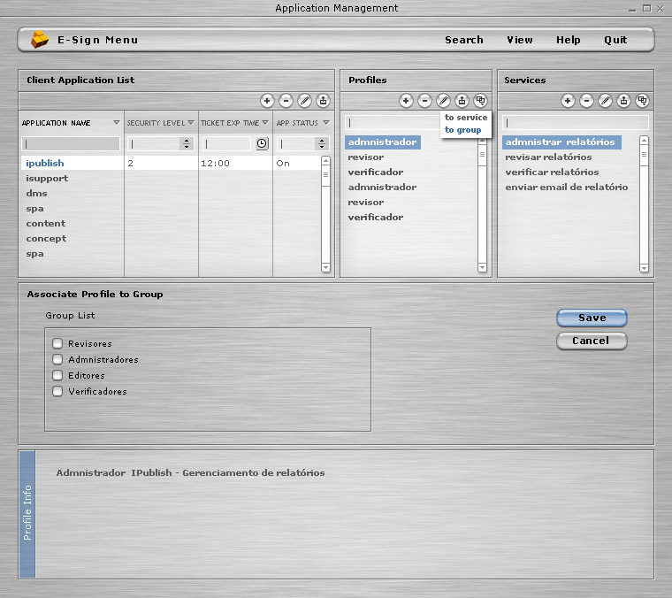Check the Revisores group checkbox
Image resolution: width=672 pixels, height=598 pixels.
point(57,344)
